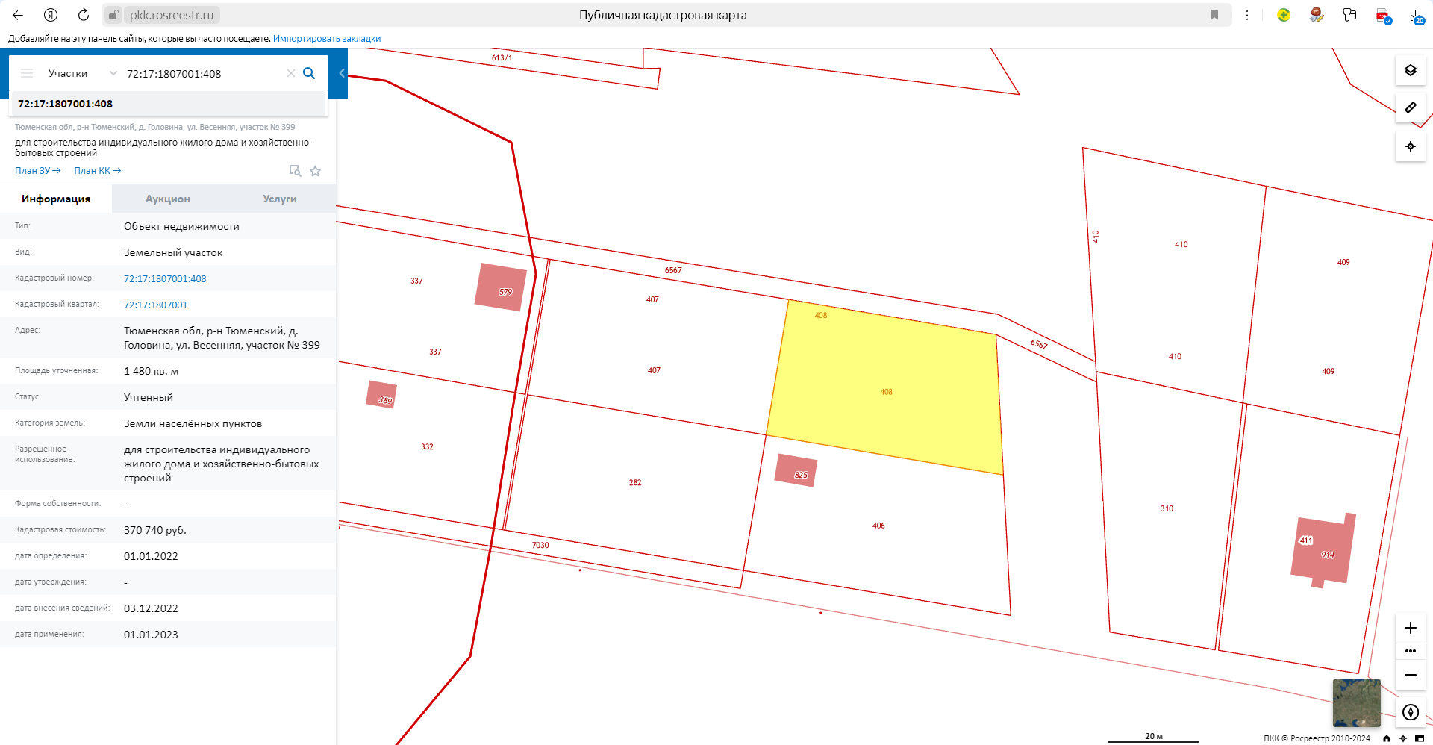Click the 370 740 руб. cadastral value
This screenshot has width=1433, height=745.
(x=155, y=530)
